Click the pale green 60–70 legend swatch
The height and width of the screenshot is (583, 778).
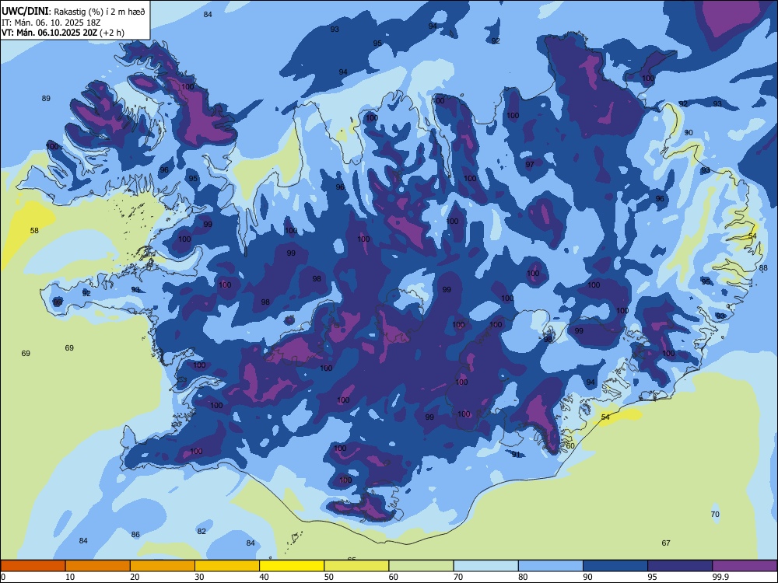[421, 566]
